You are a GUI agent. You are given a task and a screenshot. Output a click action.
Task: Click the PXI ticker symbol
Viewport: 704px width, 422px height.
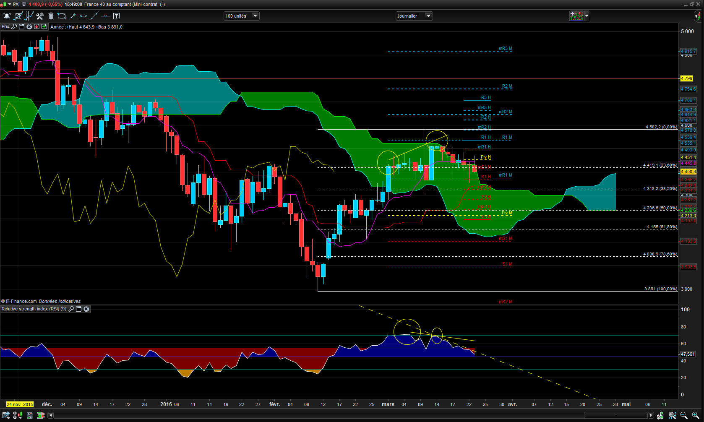click(x=16, y=4)
